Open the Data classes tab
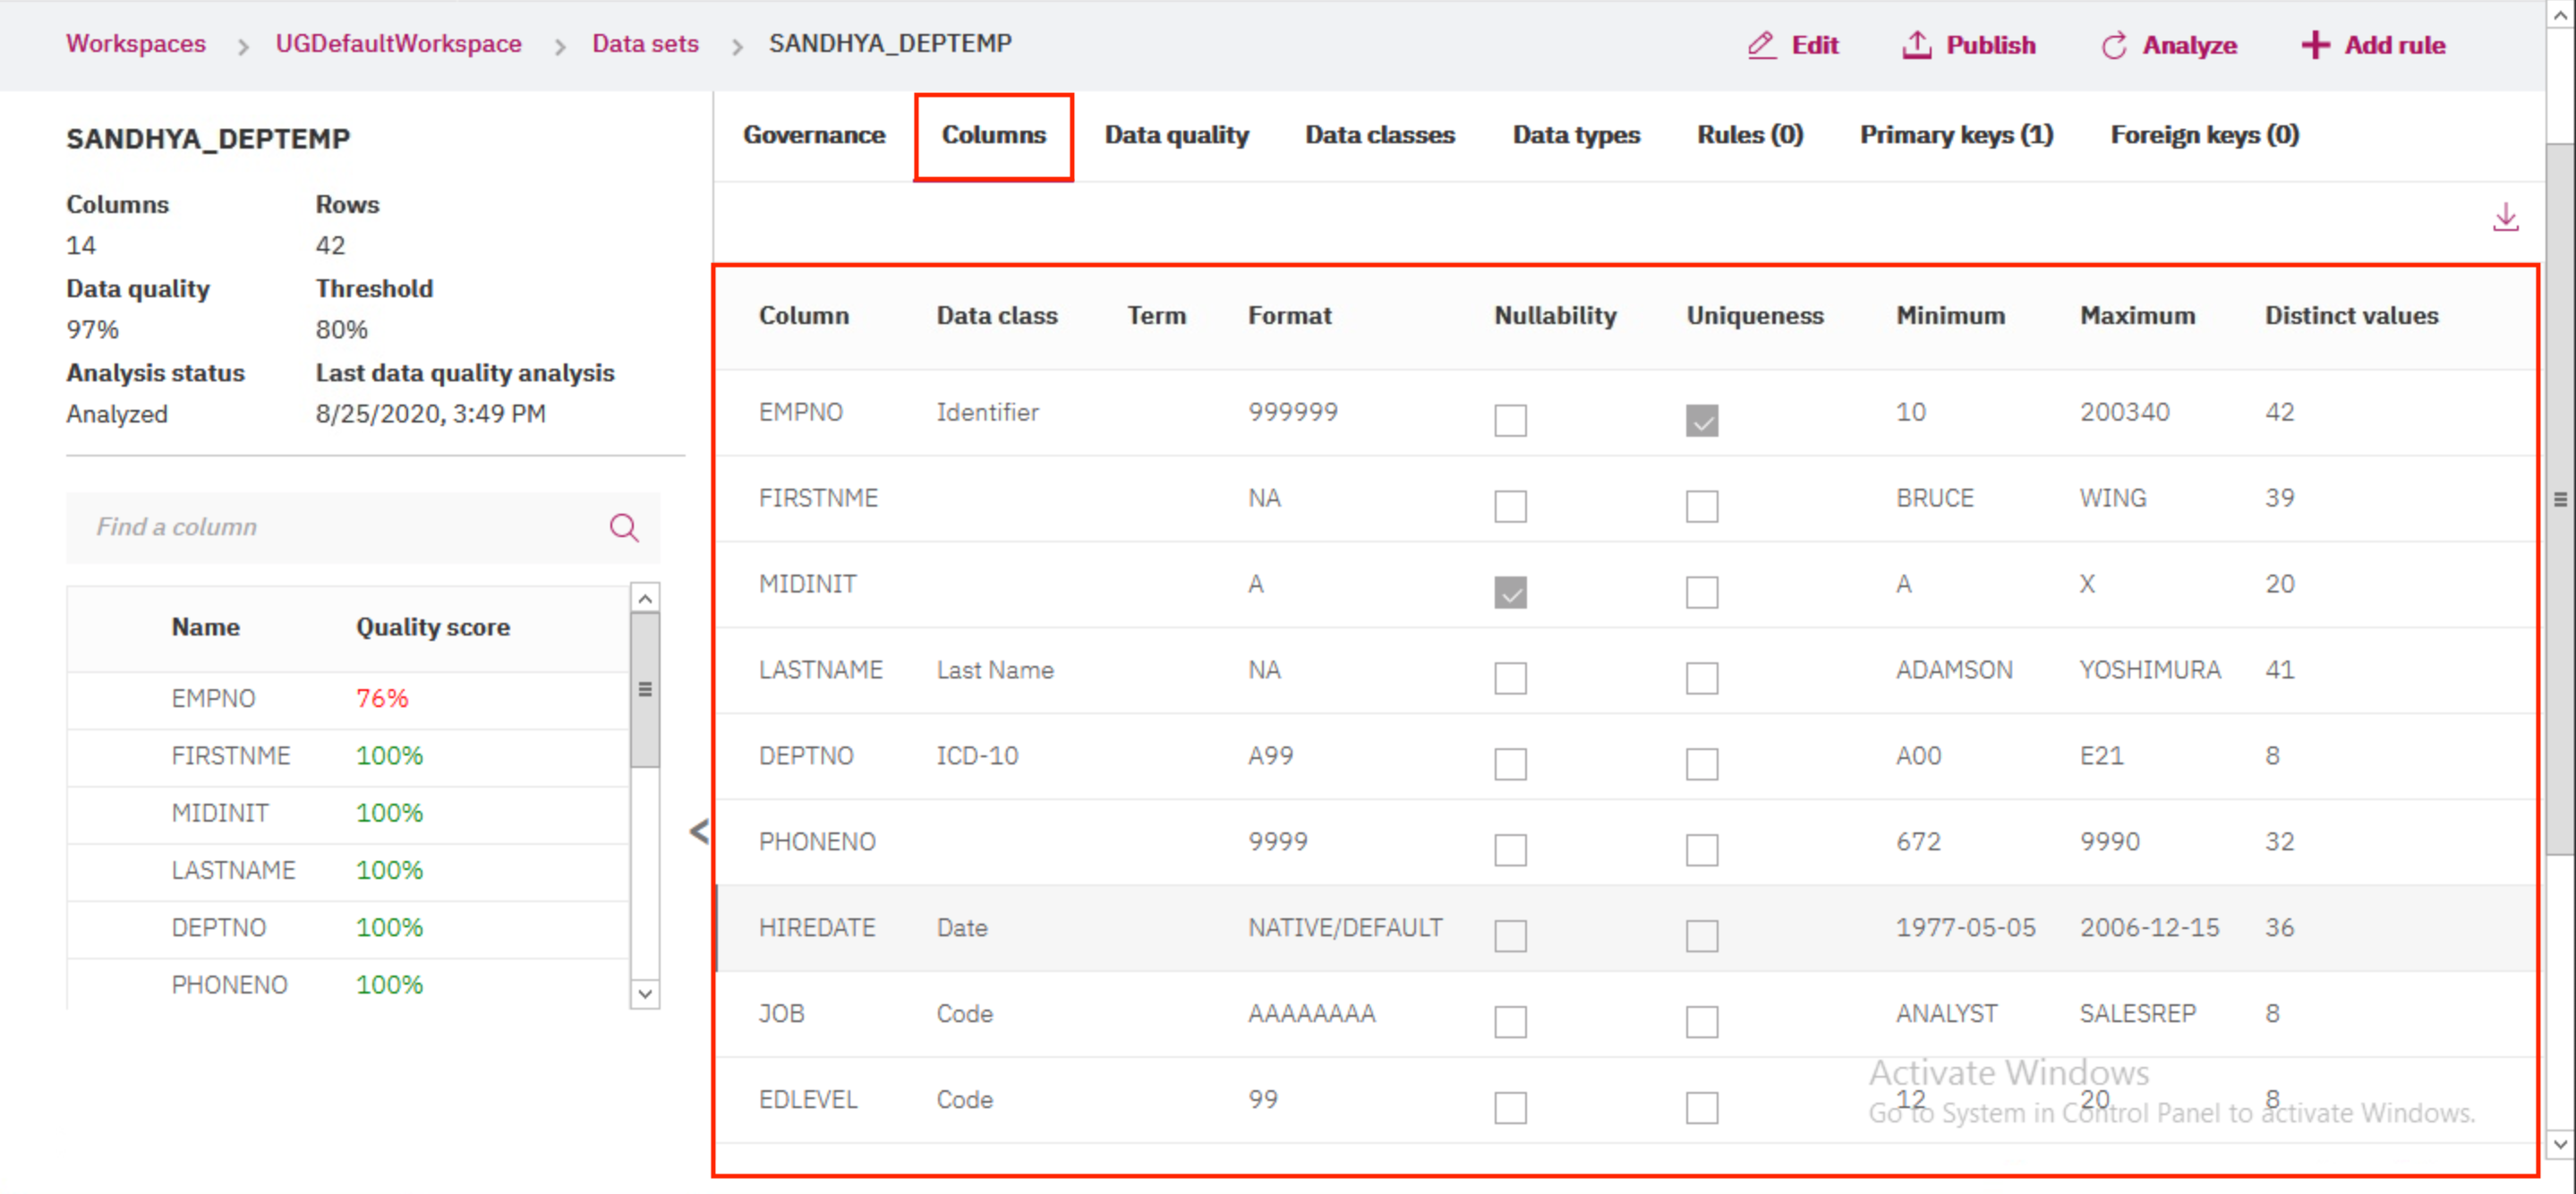2576x1194 pixels. (x=1379, y=135)
